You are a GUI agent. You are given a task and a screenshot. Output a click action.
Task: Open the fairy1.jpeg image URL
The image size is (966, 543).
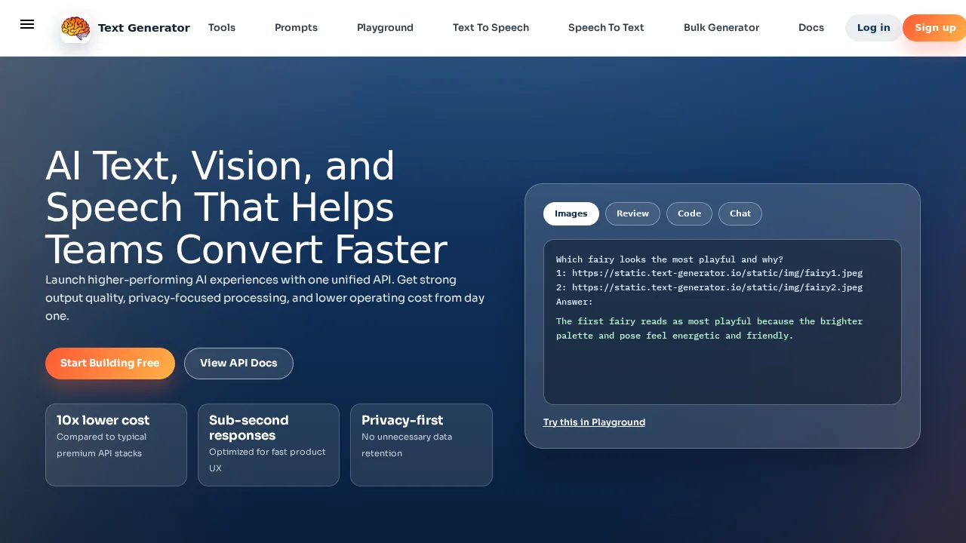point(718,273)
